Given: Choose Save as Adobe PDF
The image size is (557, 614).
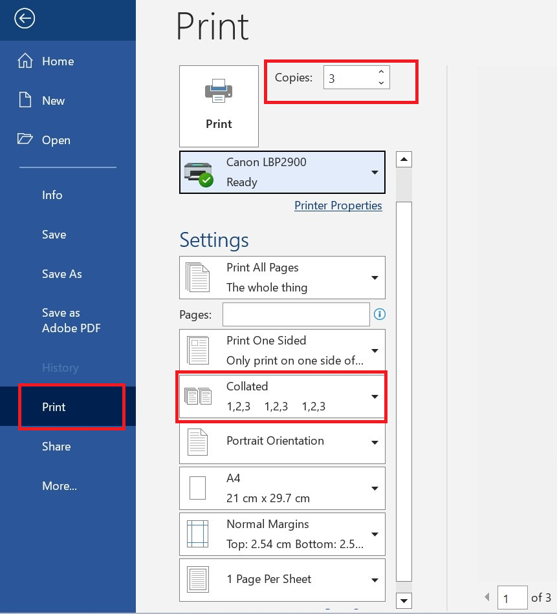Looking at the screenshot, I should (68, 321).
